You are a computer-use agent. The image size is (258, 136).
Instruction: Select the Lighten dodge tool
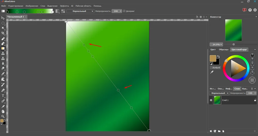pyautogui.click(x=3, y=68)
